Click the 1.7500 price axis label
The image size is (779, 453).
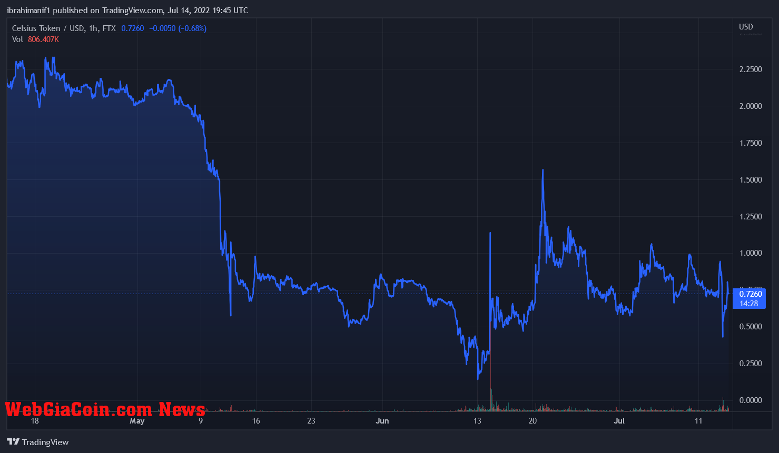751,143
